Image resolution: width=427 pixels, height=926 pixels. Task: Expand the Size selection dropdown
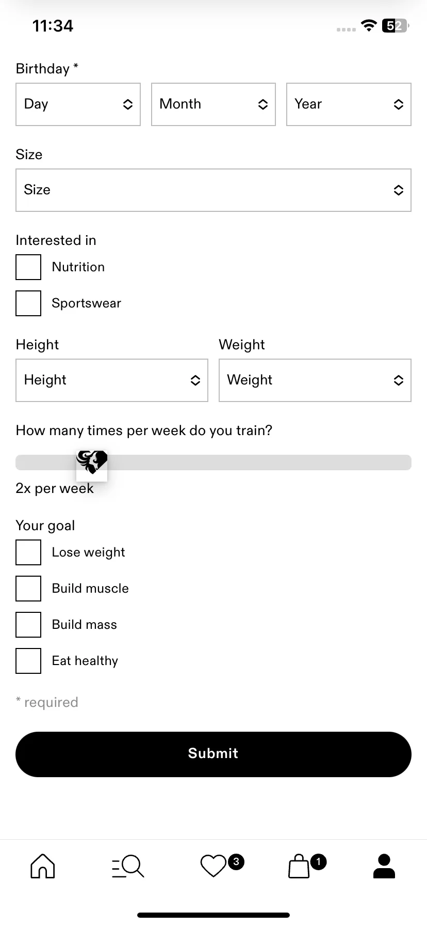click(x=213, y=190)
